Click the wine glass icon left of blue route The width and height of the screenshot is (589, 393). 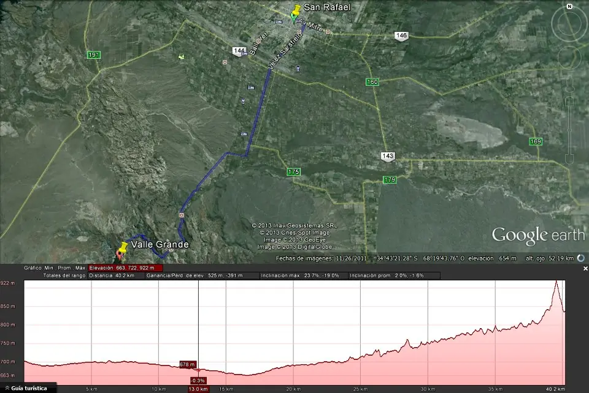243,101
